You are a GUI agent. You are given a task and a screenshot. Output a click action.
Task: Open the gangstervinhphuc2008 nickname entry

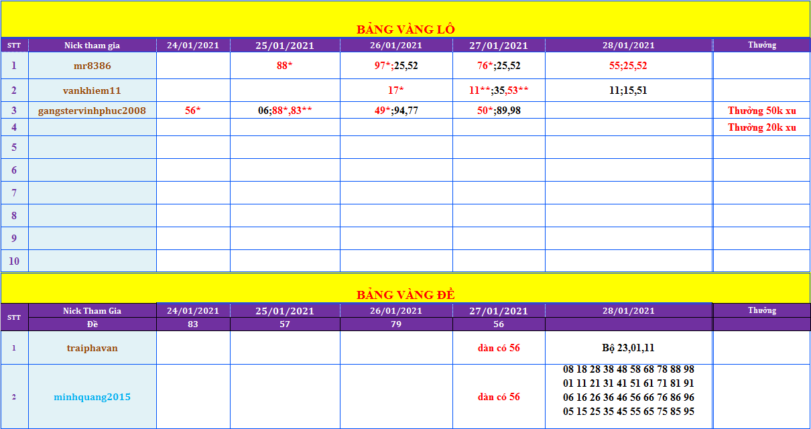92,111
